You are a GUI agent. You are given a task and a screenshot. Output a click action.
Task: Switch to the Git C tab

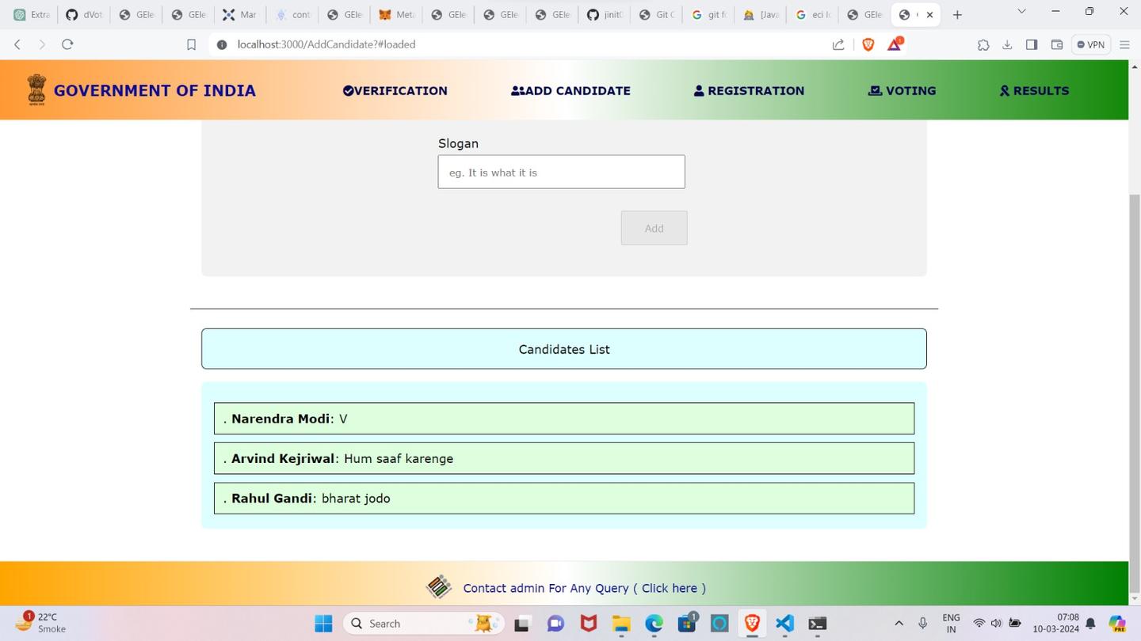(656, 14)
